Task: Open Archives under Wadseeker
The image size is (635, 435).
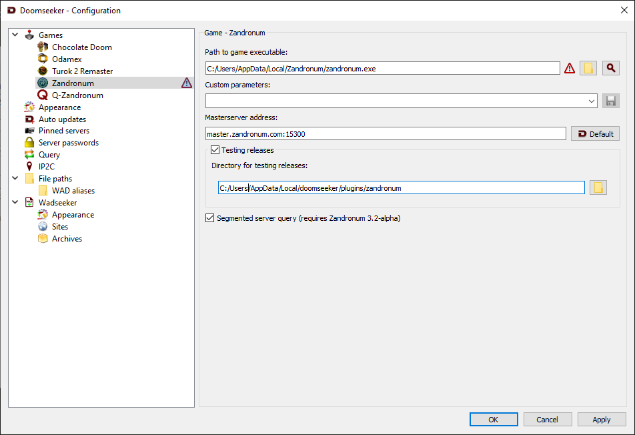Action: [67, 239]
